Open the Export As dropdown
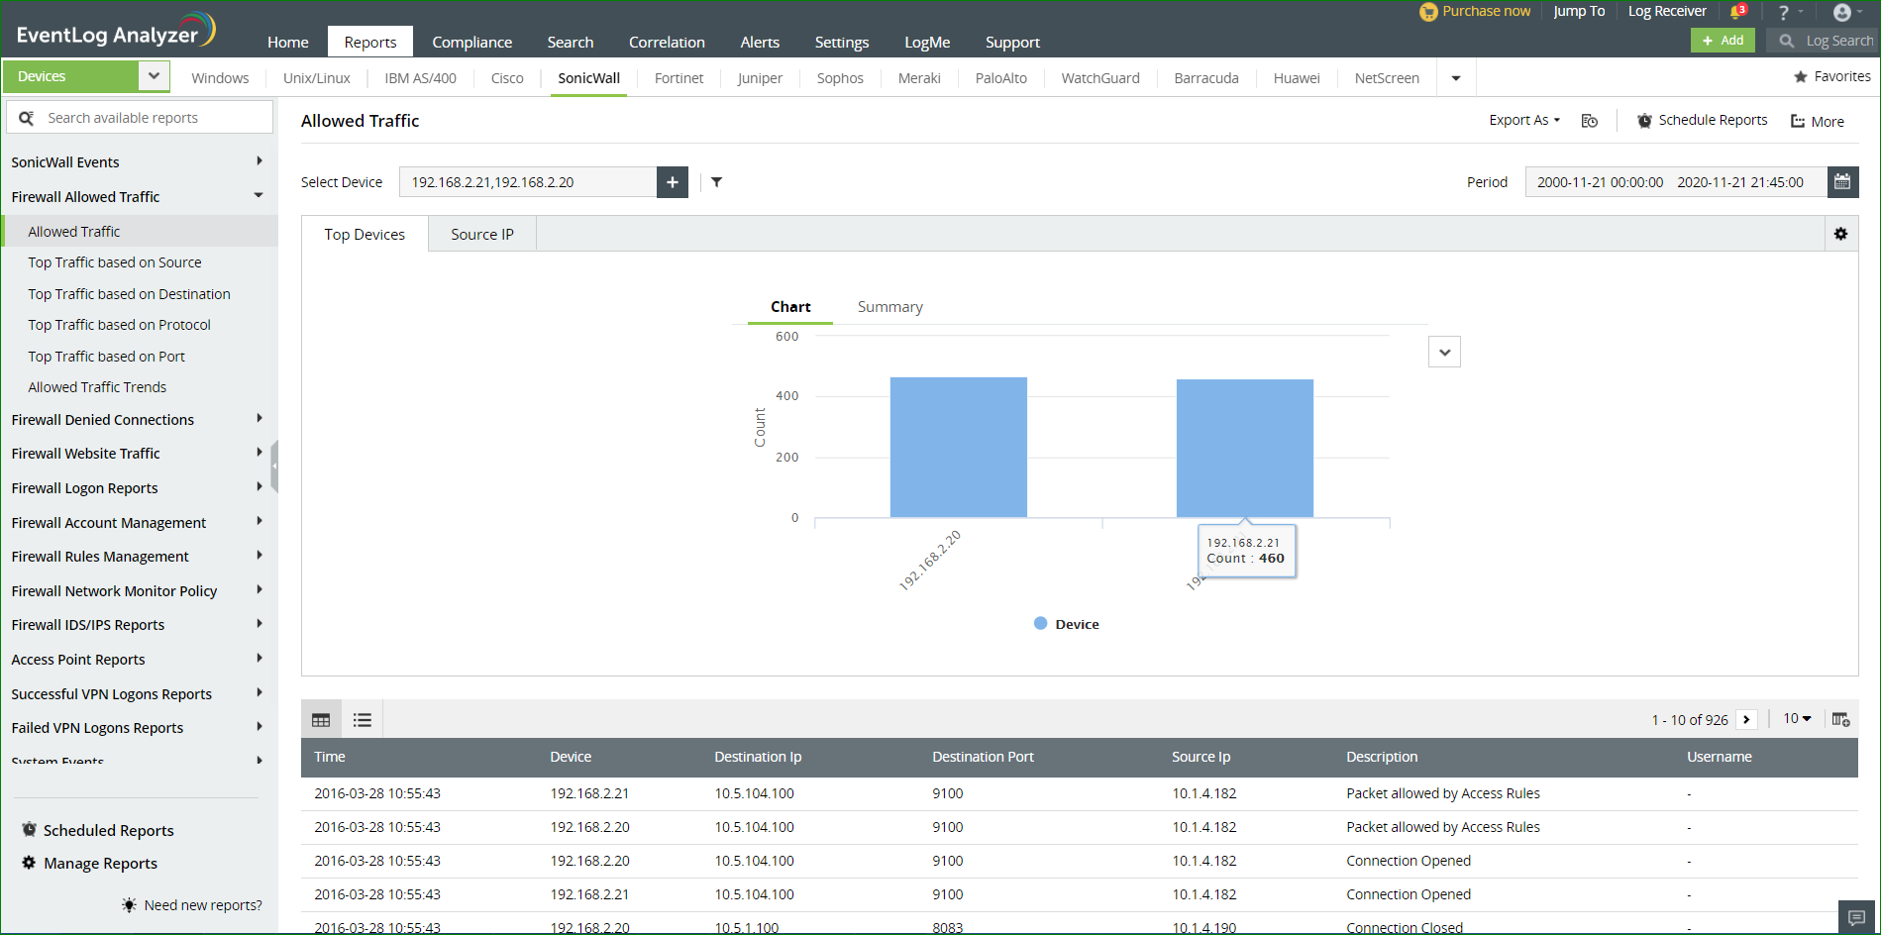Viewport: 1881px width, 935px height. click(x=1524, y=120)
